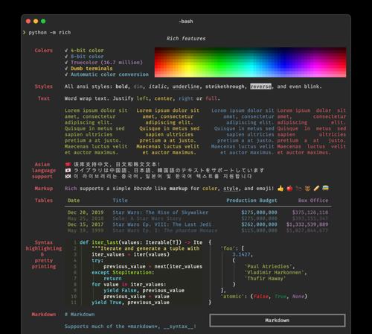Screen dimensions: 372x334
Task: Click the 'Date' table header
Action: [74, 201]
